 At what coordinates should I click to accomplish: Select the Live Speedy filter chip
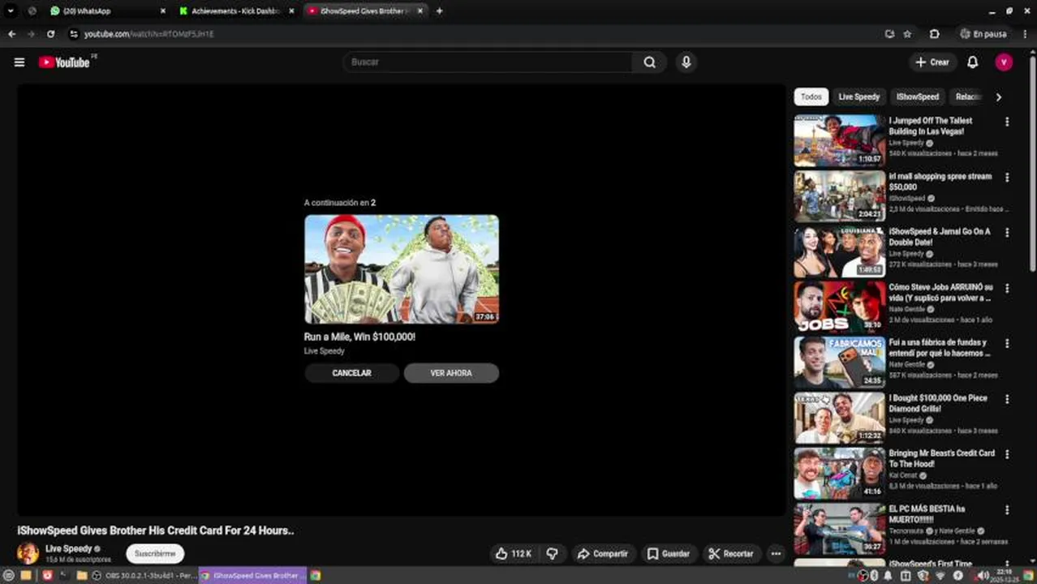[858, 97]
